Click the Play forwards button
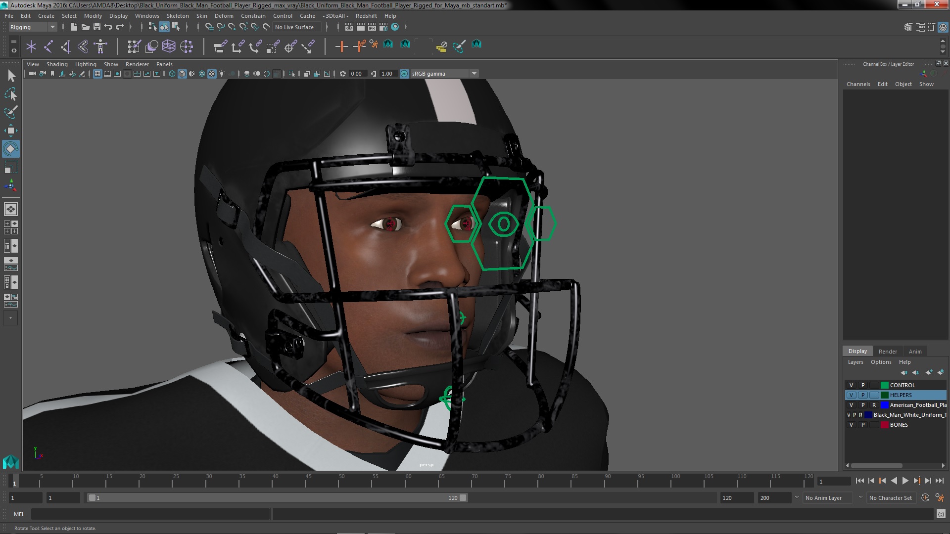 pos(905,481)
